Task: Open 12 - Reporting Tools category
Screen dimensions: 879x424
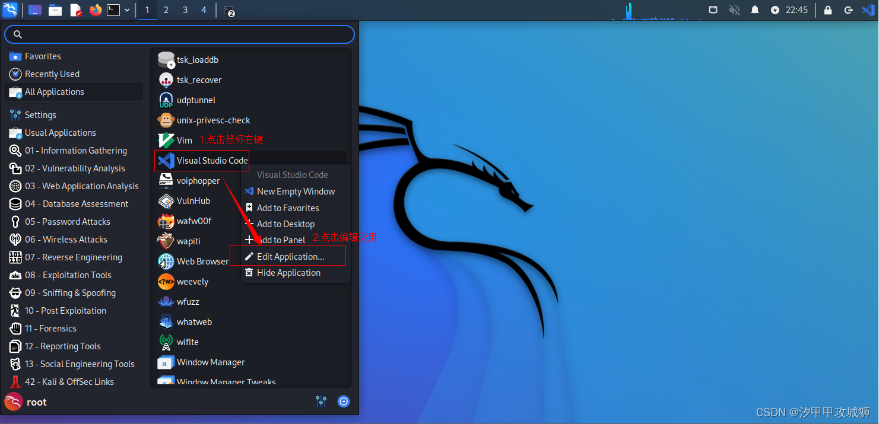Action: [74, 346]
